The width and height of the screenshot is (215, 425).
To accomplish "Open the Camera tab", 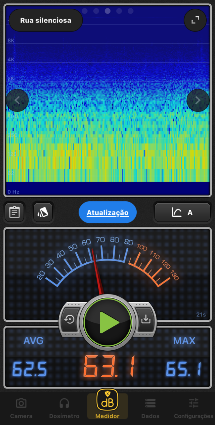I will (21, 408).
